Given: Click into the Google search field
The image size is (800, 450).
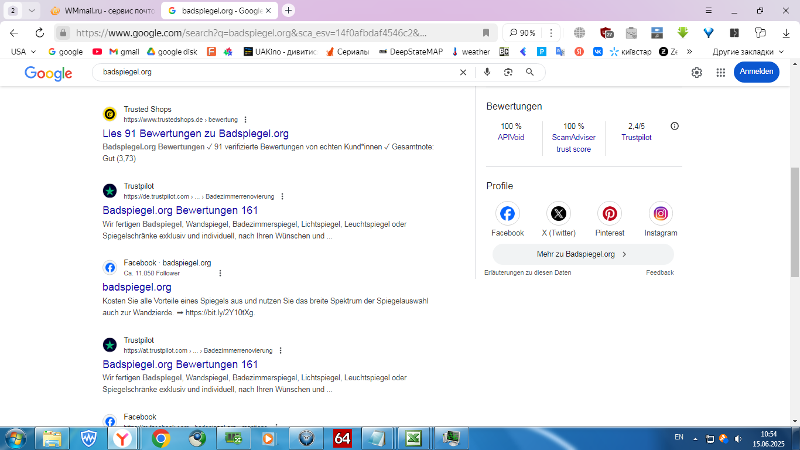Looking at the screenshot, I should pyautogui.click(x=275, y=72).
